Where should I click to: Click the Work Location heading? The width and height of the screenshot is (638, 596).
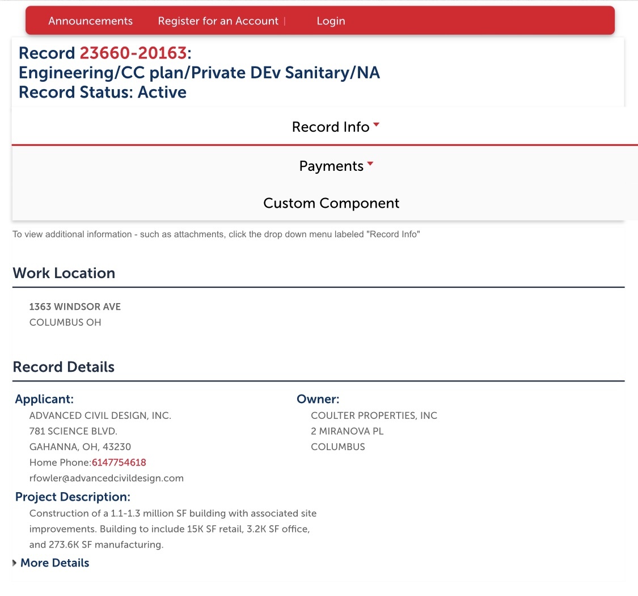(x=64, y=273)
